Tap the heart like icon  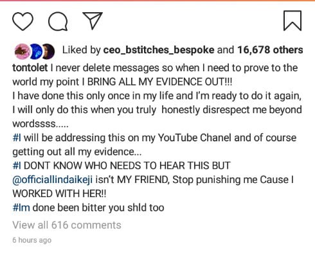(22, 21)
